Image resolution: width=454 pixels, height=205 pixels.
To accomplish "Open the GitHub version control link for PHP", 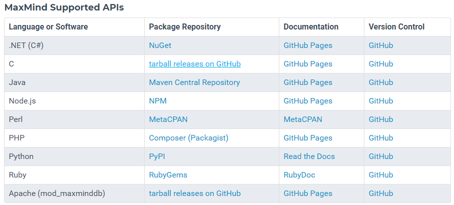I will tap(381, 138).
